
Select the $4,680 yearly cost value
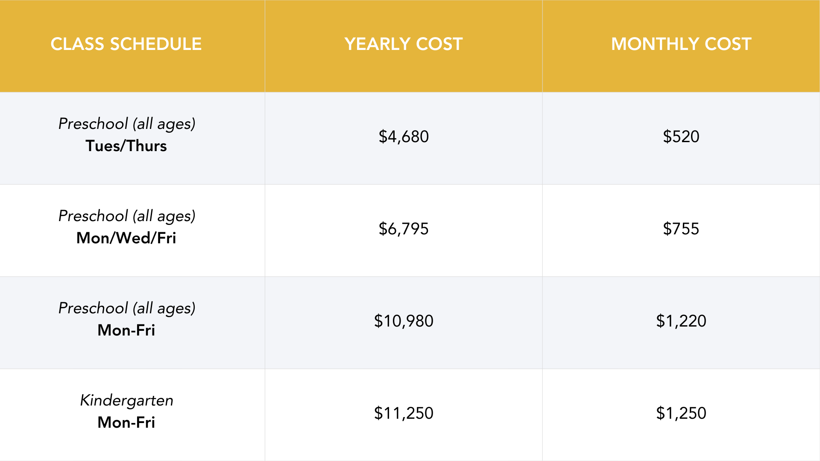(404, 137)
